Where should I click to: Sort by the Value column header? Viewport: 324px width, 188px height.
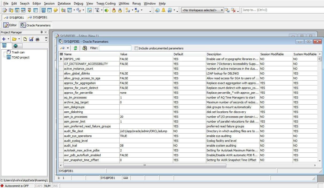pos(146,54)
